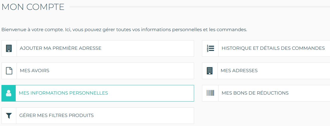The image size is (330, 126).
Task: Click empty space inside the filtres produits tile
Action: point(146,116)
